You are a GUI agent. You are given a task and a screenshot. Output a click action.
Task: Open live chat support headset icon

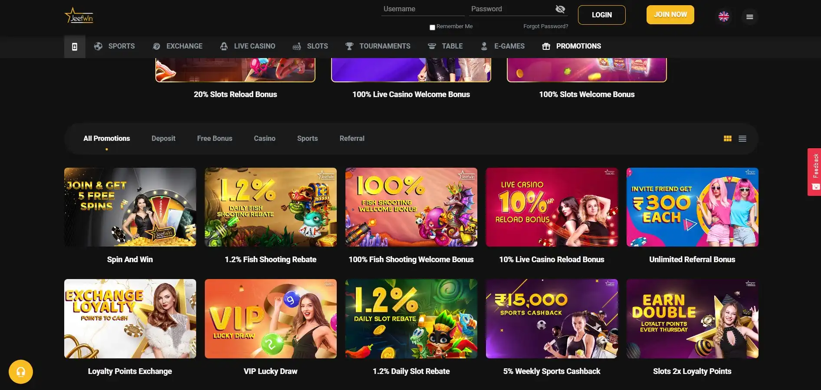point(21,372)
